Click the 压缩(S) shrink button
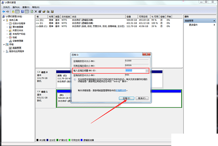Viewport: 218px width, 146px height. 126,98
